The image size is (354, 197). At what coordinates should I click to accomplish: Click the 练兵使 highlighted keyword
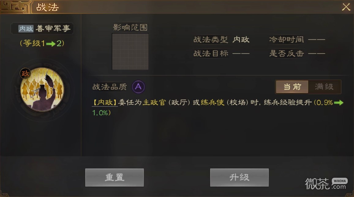[x=212, y=102]
